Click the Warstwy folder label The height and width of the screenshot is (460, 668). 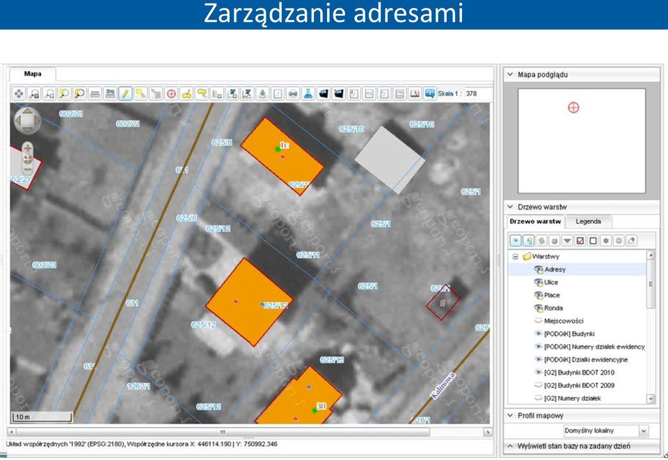[546, 257]
